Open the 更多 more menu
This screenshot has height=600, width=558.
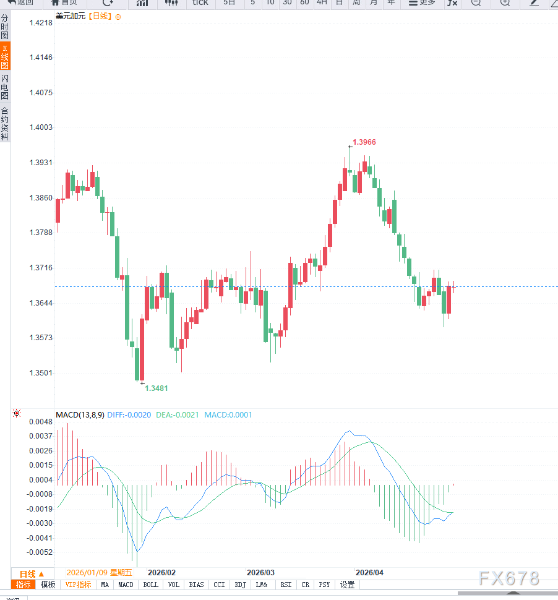(x=423, y=2)
